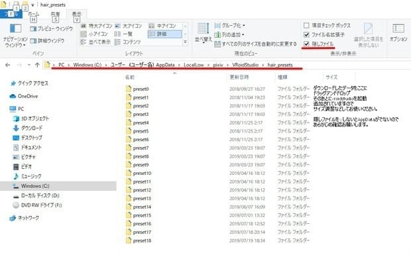Switch to the 共有 ribbon tab

[x=55, y=14]
